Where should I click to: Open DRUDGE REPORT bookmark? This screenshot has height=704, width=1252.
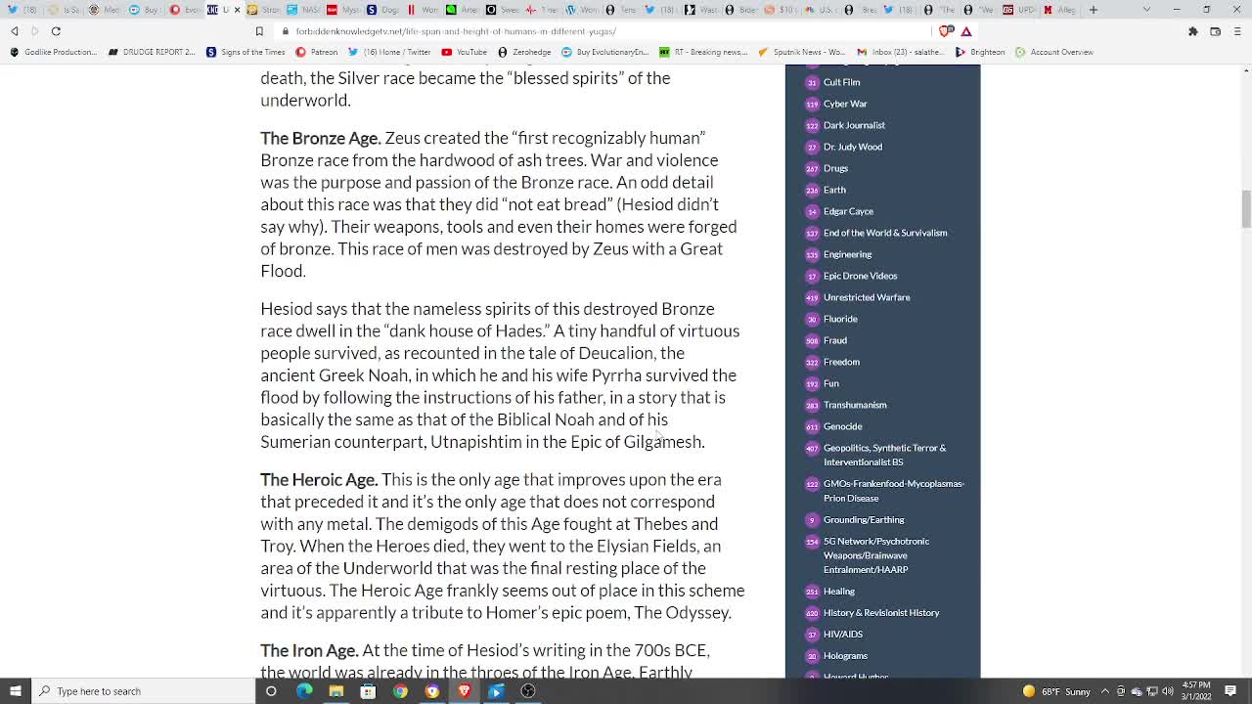152,52
